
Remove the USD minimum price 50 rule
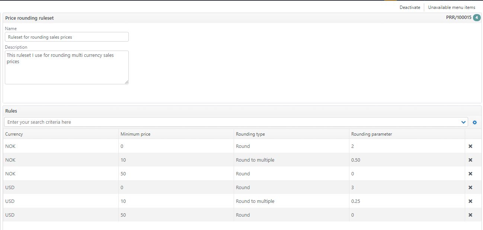[470, 215]
